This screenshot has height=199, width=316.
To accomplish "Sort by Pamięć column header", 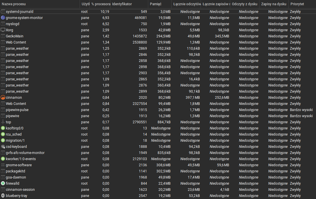I will tap(160, 4).
